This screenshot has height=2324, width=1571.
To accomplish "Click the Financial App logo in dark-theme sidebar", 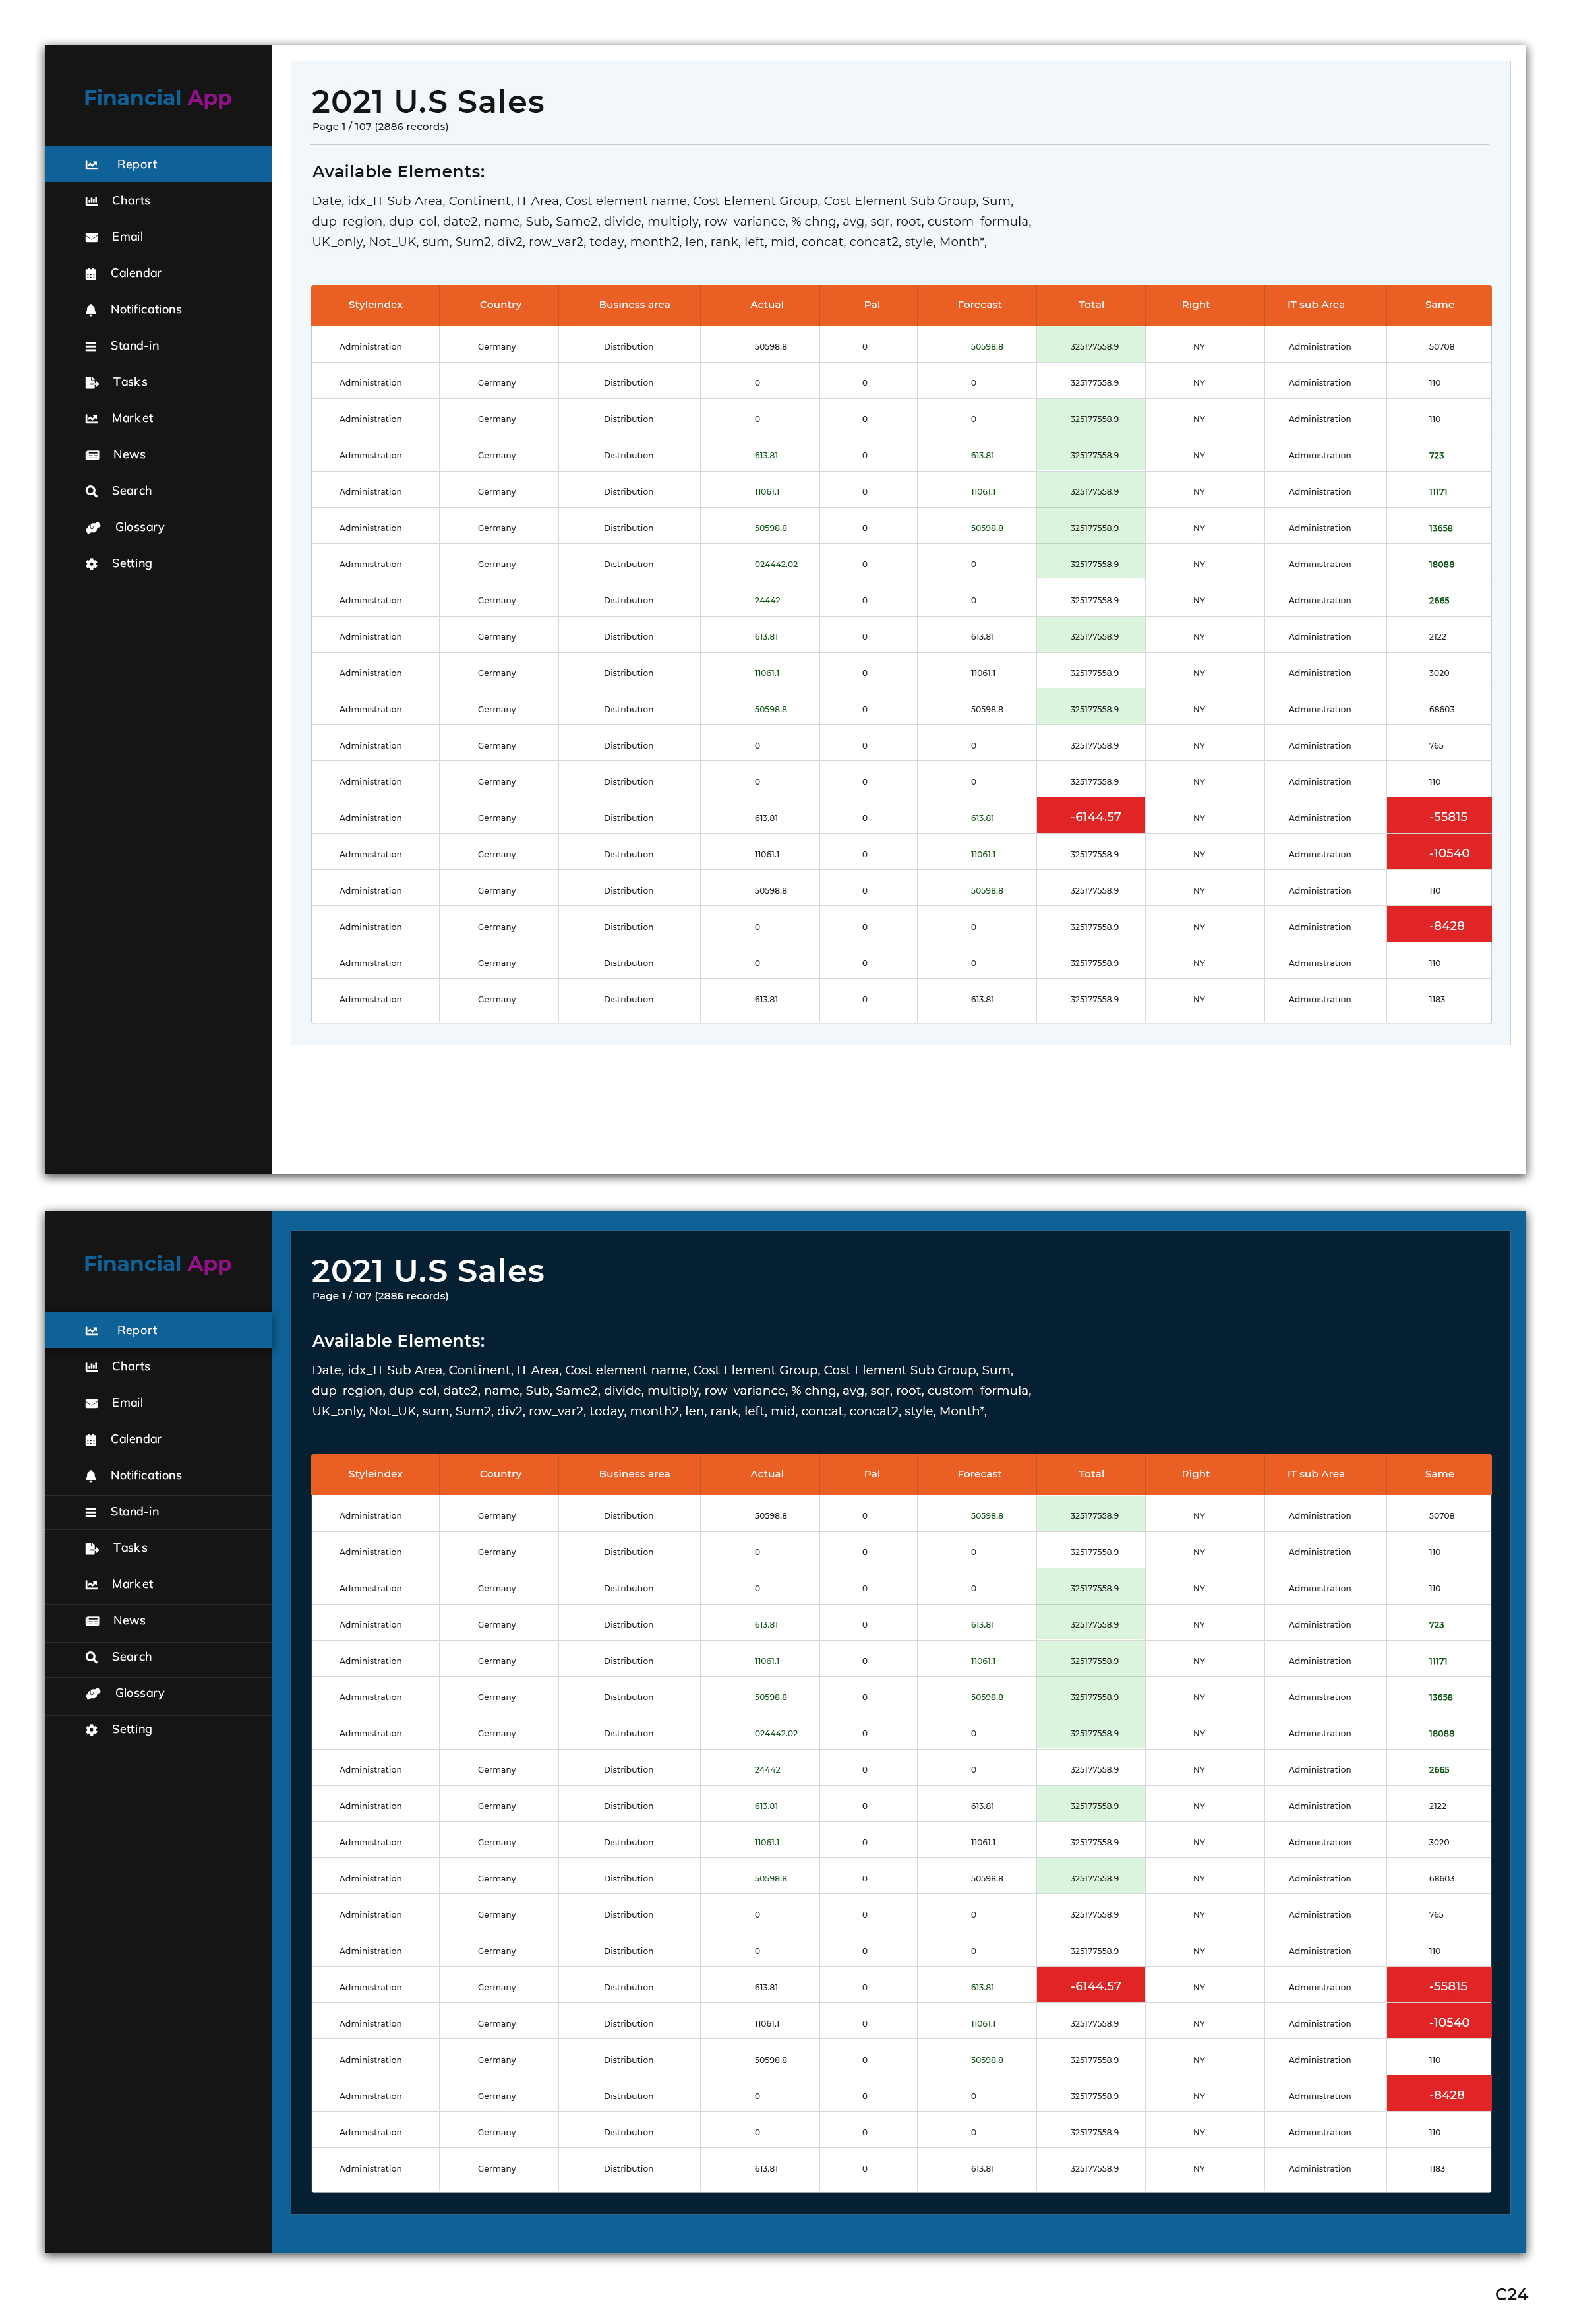I will point(157,1264).
